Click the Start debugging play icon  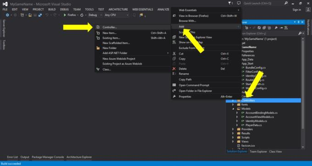click(x=65, y=15)
